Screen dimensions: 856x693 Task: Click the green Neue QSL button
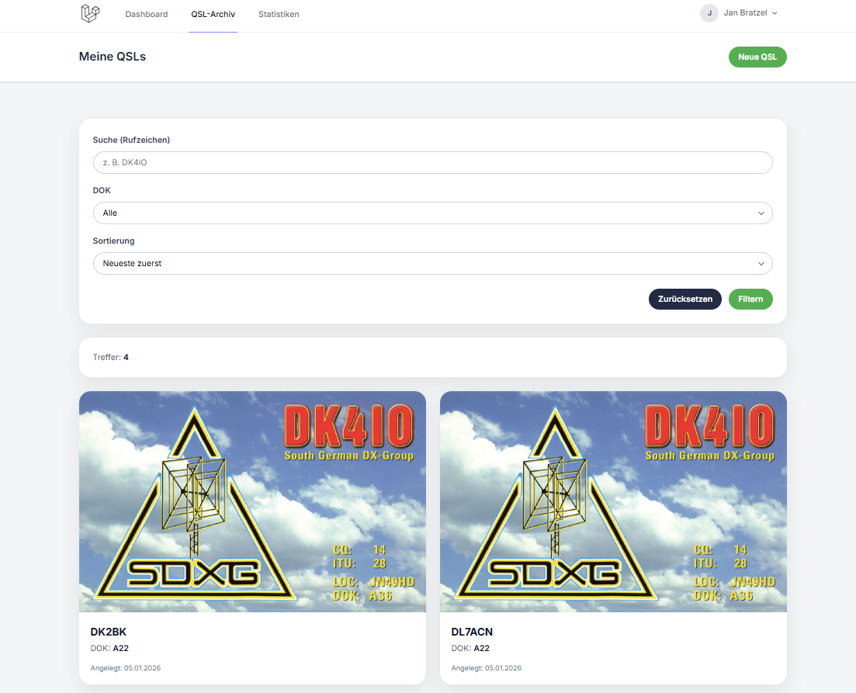(757, 57)
